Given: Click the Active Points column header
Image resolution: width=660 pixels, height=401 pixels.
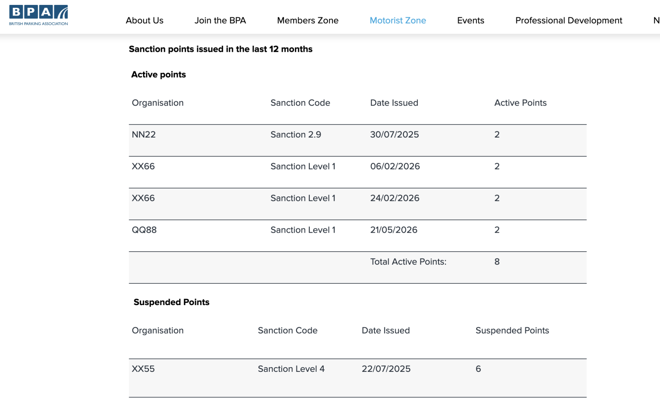Looking at the screenshot, I should [x=521, y=103].
